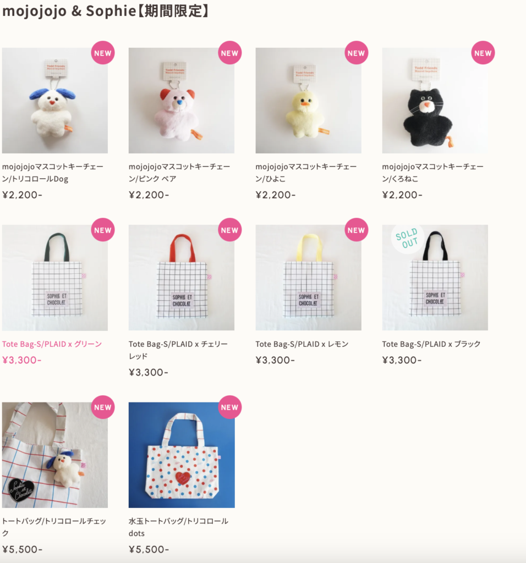
Task: Click the Tote Bag-S/PLAID x レモン title
Action: tap(302, 344)
